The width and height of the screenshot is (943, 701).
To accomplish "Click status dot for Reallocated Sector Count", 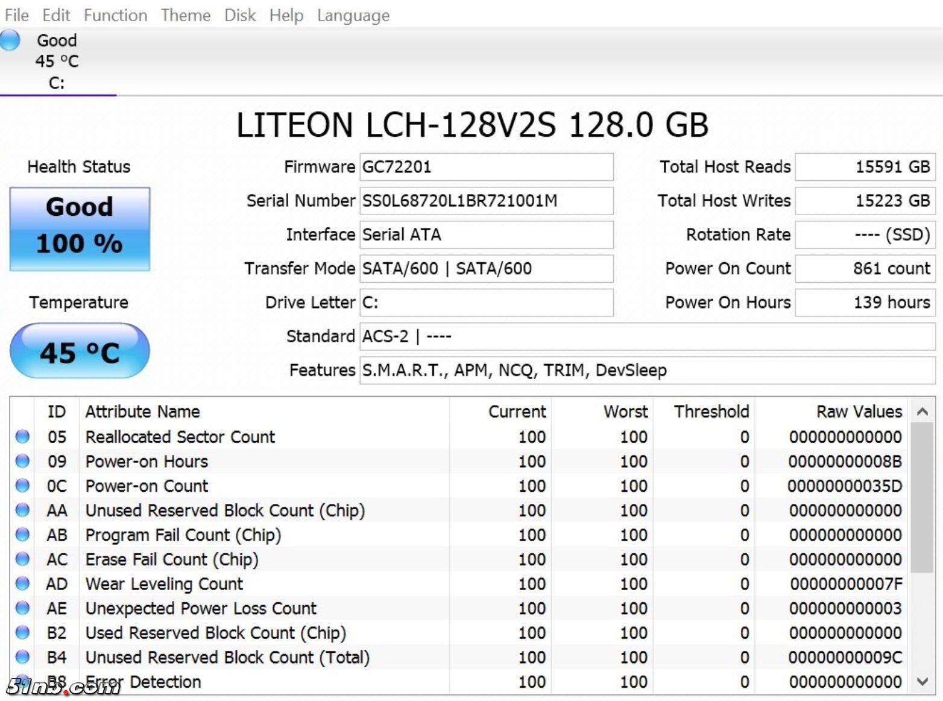I will [22, 436].
